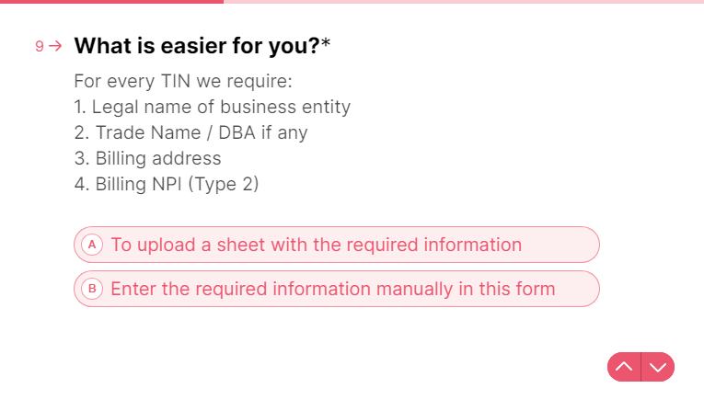
Task: Click the "Trade Name" text in item 2
Action: (148, 132)
